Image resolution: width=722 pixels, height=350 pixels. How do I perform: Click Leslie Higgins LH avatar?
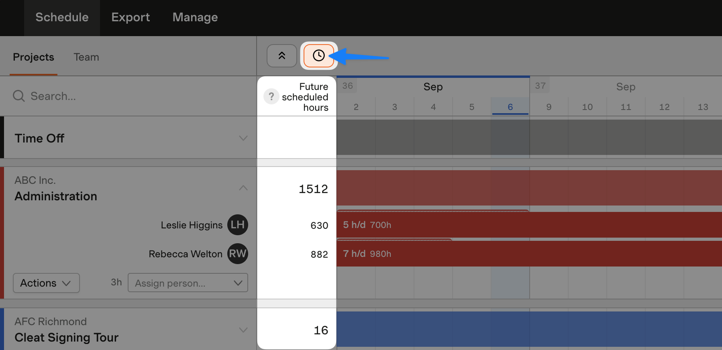click(238, 225)
